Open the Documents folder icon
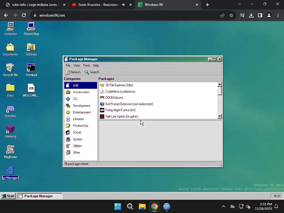 tap(11, 49)
